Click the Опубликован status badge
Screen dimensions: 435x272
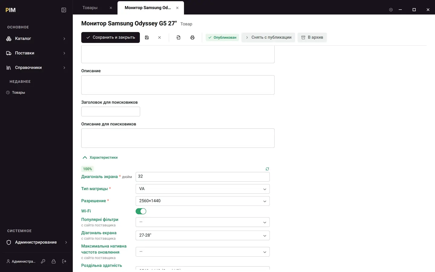tap(222, 37)
